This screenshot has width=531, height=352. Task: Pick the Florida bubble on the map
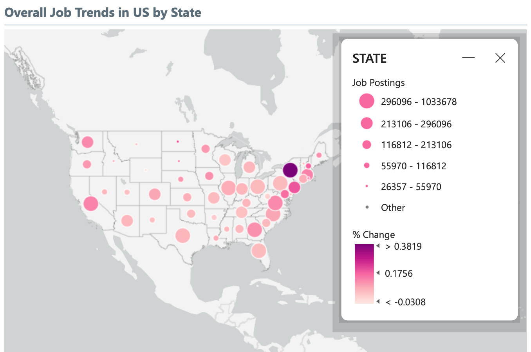click(x=259, y=250)
